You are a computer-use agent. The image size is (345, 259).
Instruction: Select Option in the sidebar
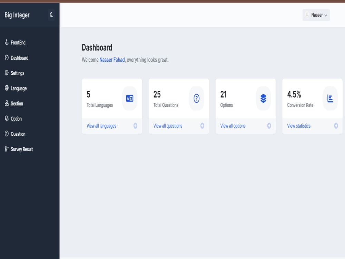16,119
